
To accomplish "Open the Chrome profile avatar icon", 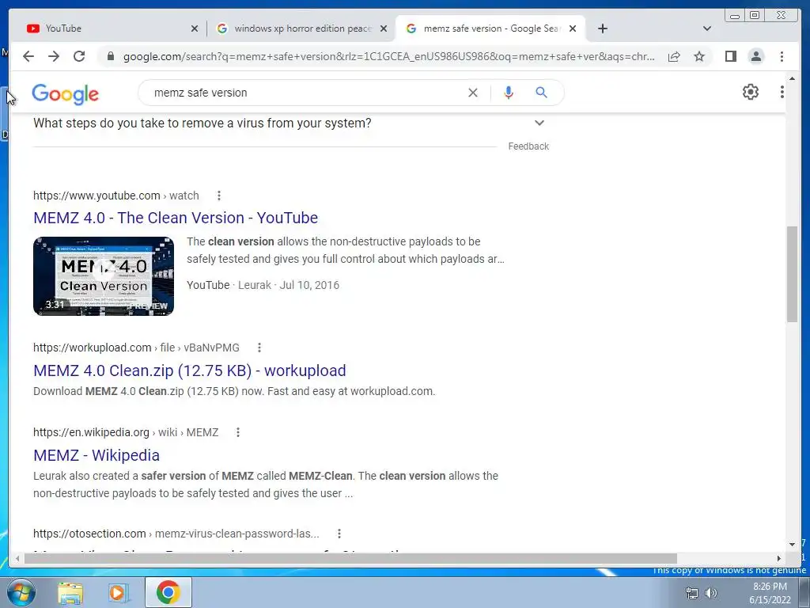I will pyautogui.click(x=755, y=56).
